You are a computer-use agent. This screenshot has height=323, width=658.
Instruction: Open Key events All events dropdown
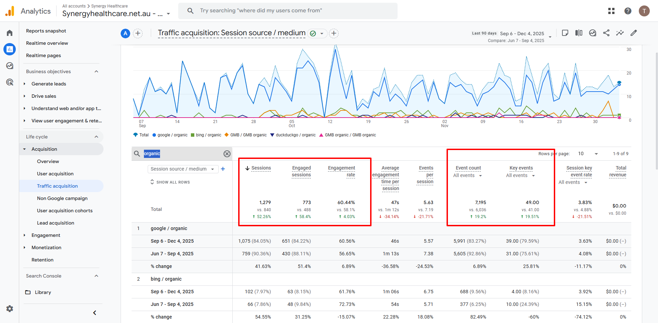click(x=521, y=176)
